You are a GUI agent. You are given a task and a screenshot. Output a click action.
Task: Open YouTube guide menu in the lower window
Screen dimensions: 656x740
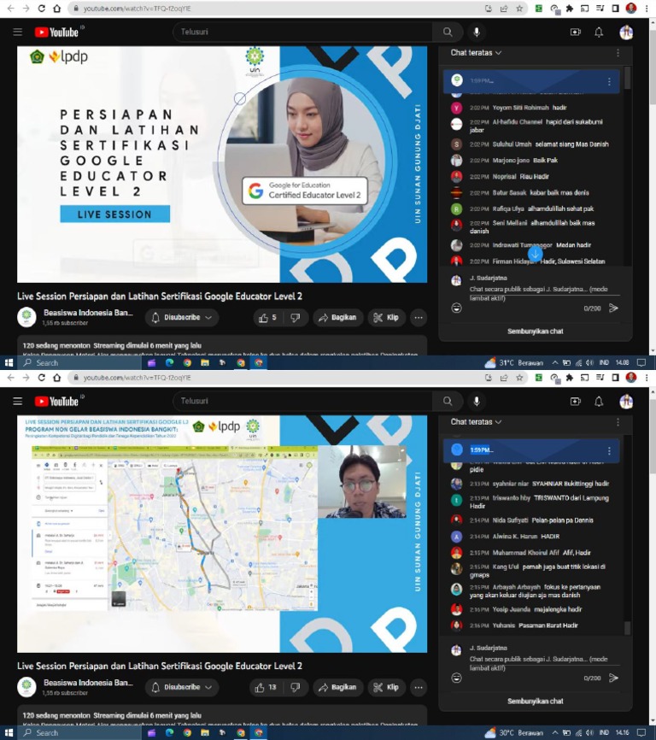point(18,401)
